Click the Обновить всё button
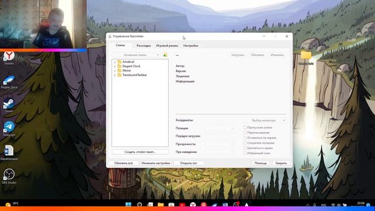Viewport: 375px width, 211px height. (124, 163)
